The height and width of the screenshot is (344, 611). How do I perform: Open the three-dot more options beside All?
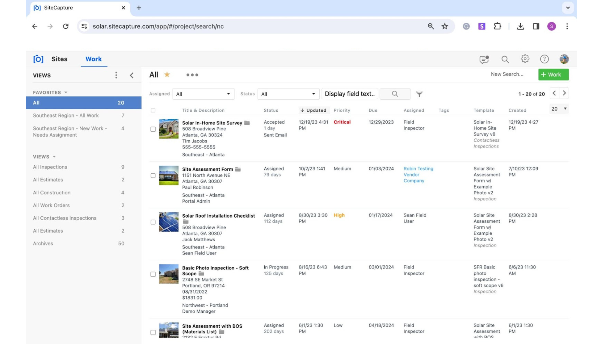click(x=192, y=75)
